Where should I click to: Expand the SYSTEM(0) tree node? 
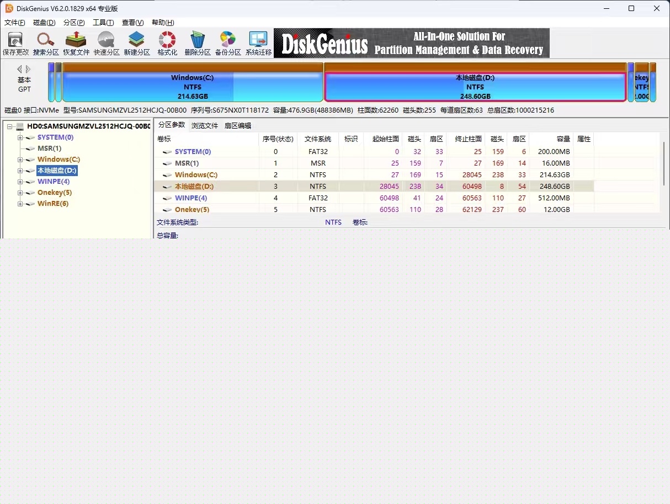coord(20,137)
